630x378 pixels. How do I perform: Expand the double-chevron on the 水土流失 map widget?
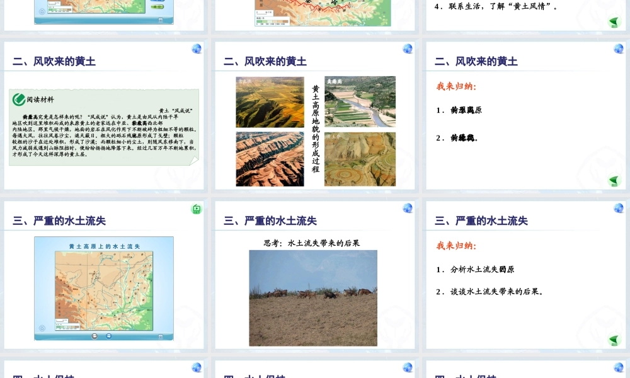click(x=42, y=328)
